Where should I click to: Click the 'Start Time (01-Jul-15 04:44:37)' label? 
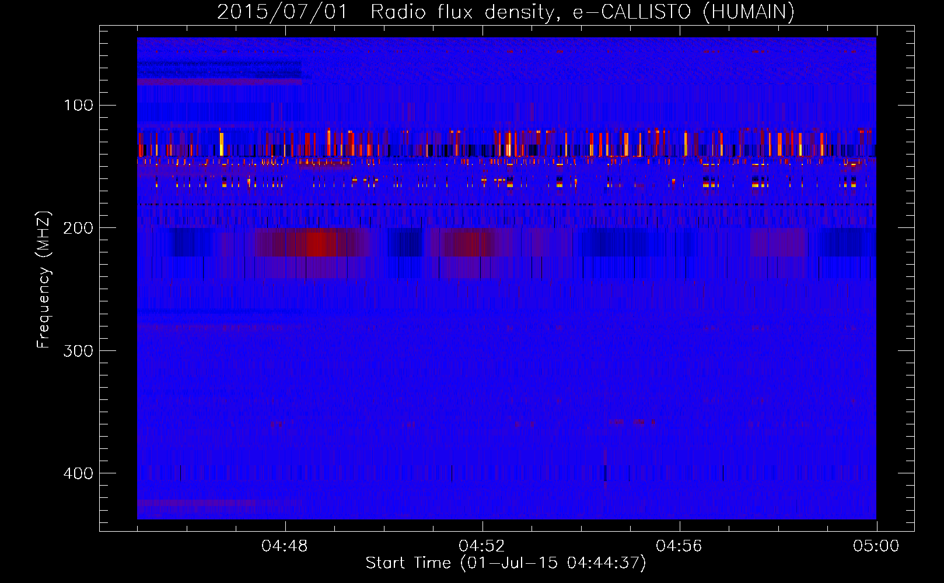pyautogui.click(x=506, y=563)
